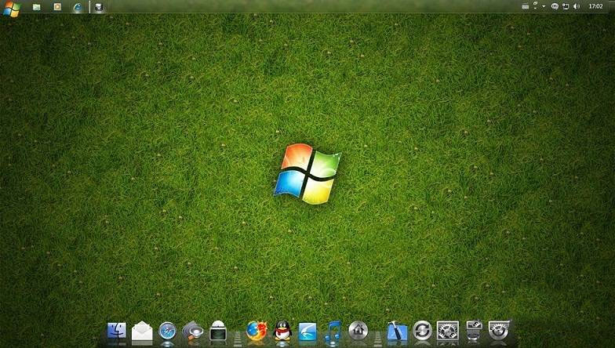This screenshot has height=348, width=615.
Task: Click the round Home dock icon
Action: pyautogui.click(x=358, y=331)
